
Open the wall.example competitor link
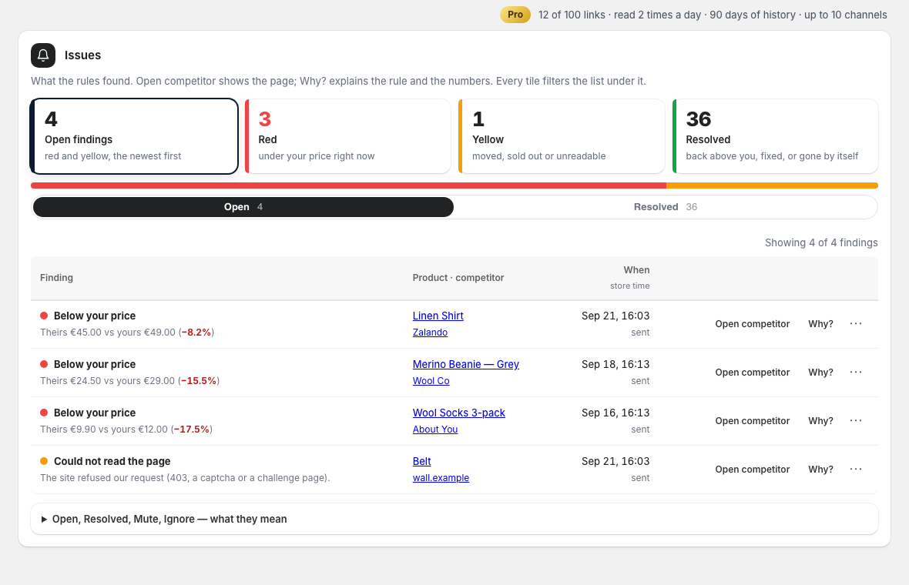pyautogui.click(x=441, y=479)
